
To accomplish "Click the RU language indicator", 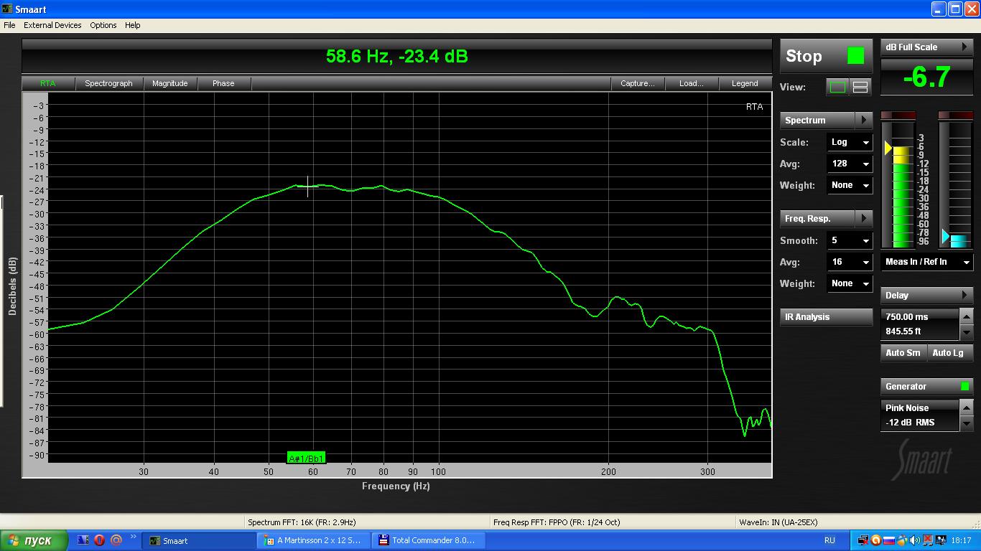I will [829, 540].
